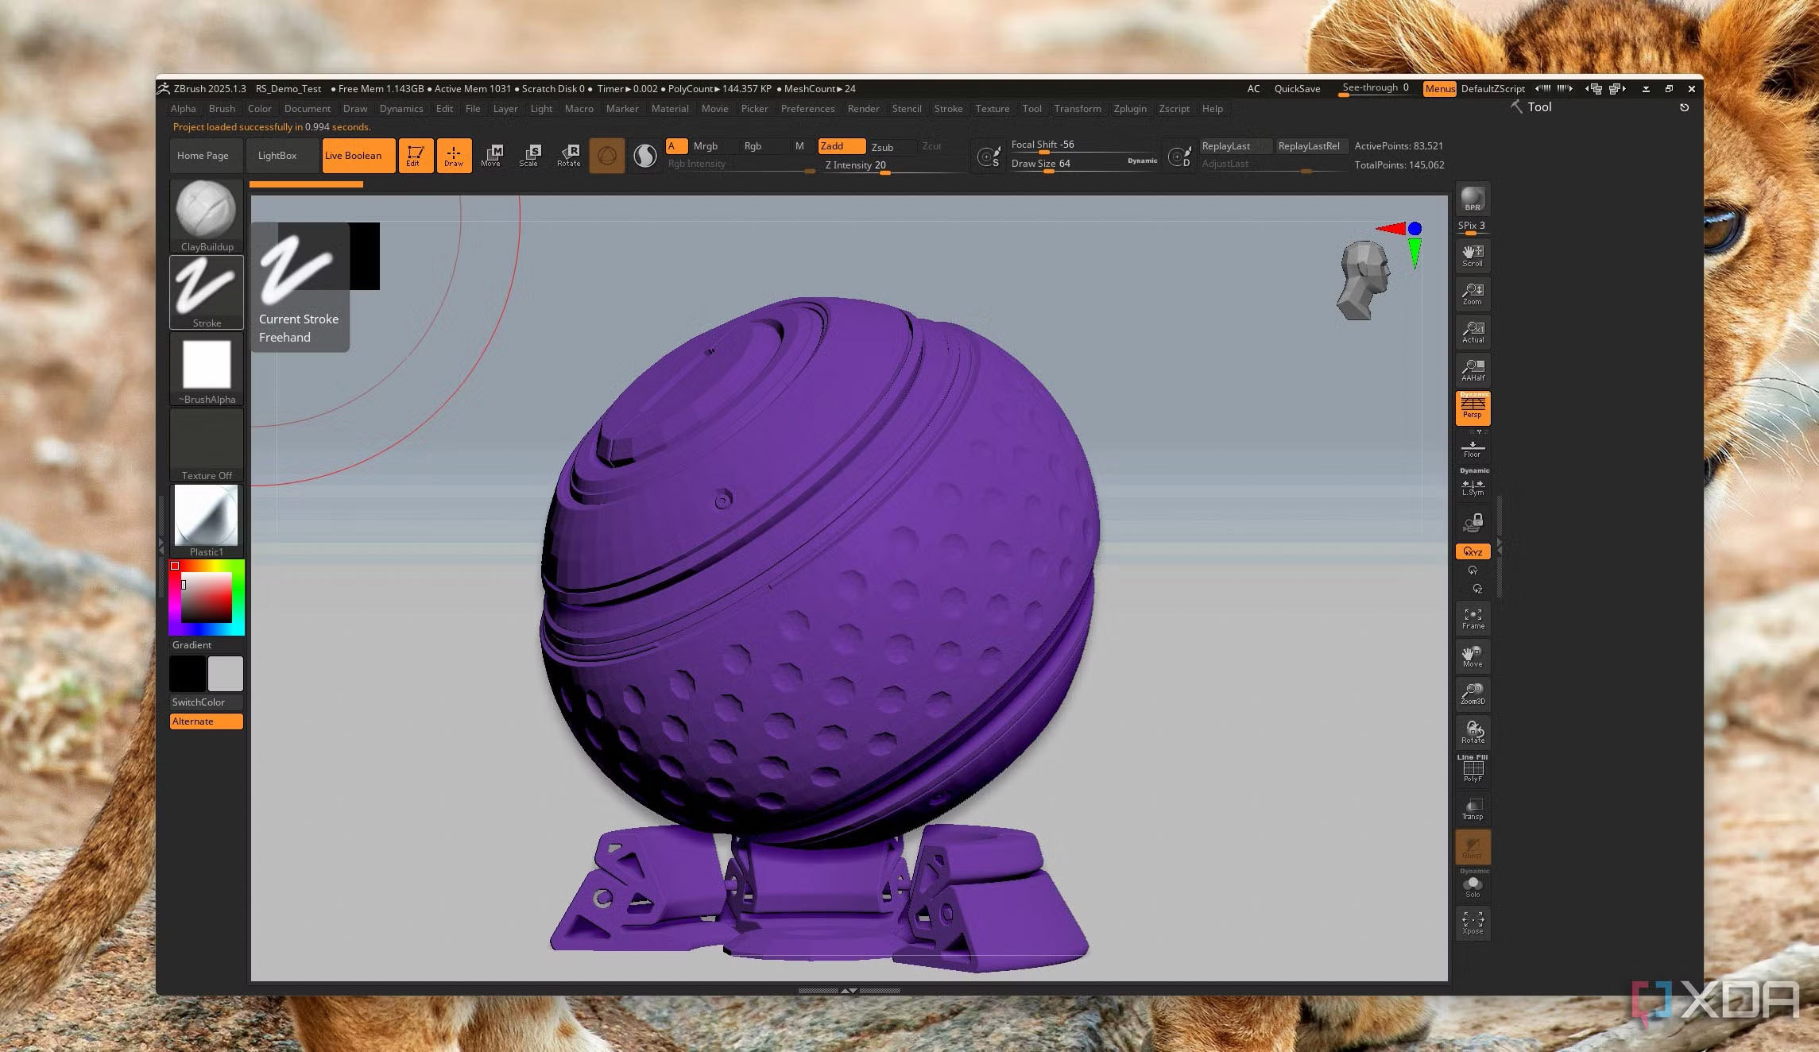Click the Move view button in right shelf
Viewport: 1819px width, 1052px height.
pyautogui.click(x=1473, y=656)
